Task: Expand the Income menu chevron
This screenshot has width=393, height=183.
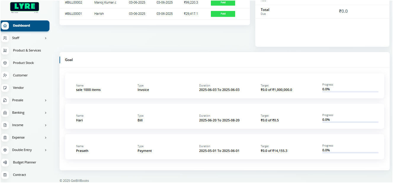Action: [x=46, y=125]
